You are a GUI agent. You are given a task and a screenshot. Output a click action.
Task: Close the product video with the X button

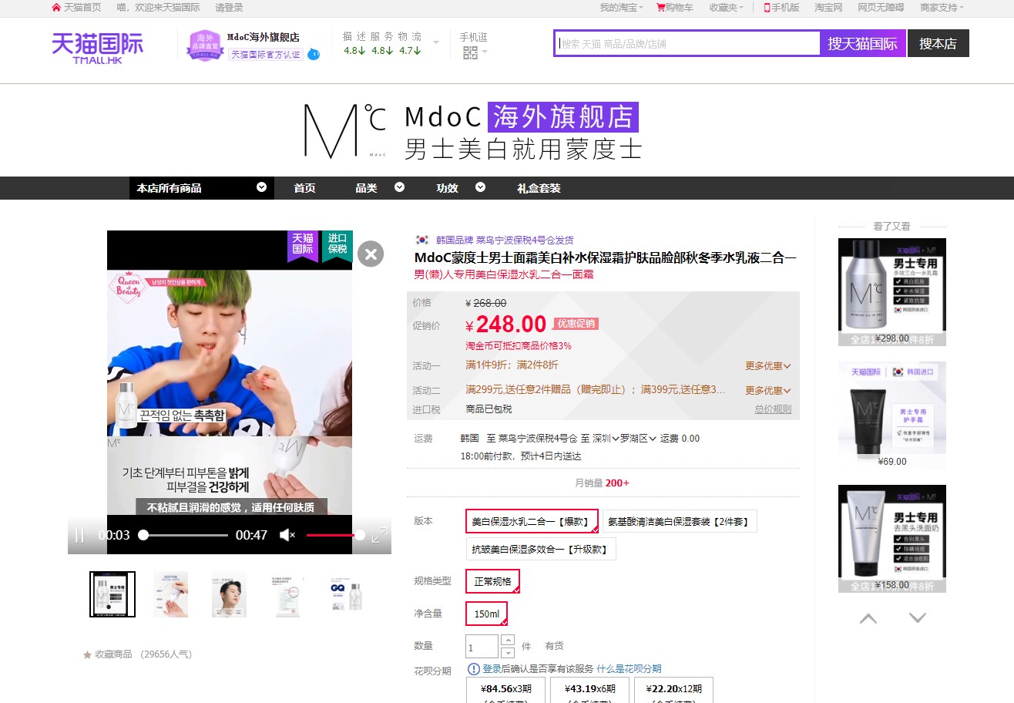(371, 254)
